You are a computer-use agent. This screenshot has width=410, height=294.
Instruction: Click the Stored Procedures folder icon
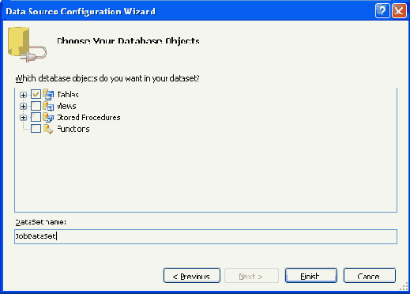pos(48,118)
